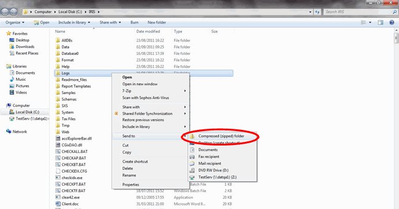Select the CHECKIDX.CFG file icon
The image size is (399, 209).
[58, 171]
